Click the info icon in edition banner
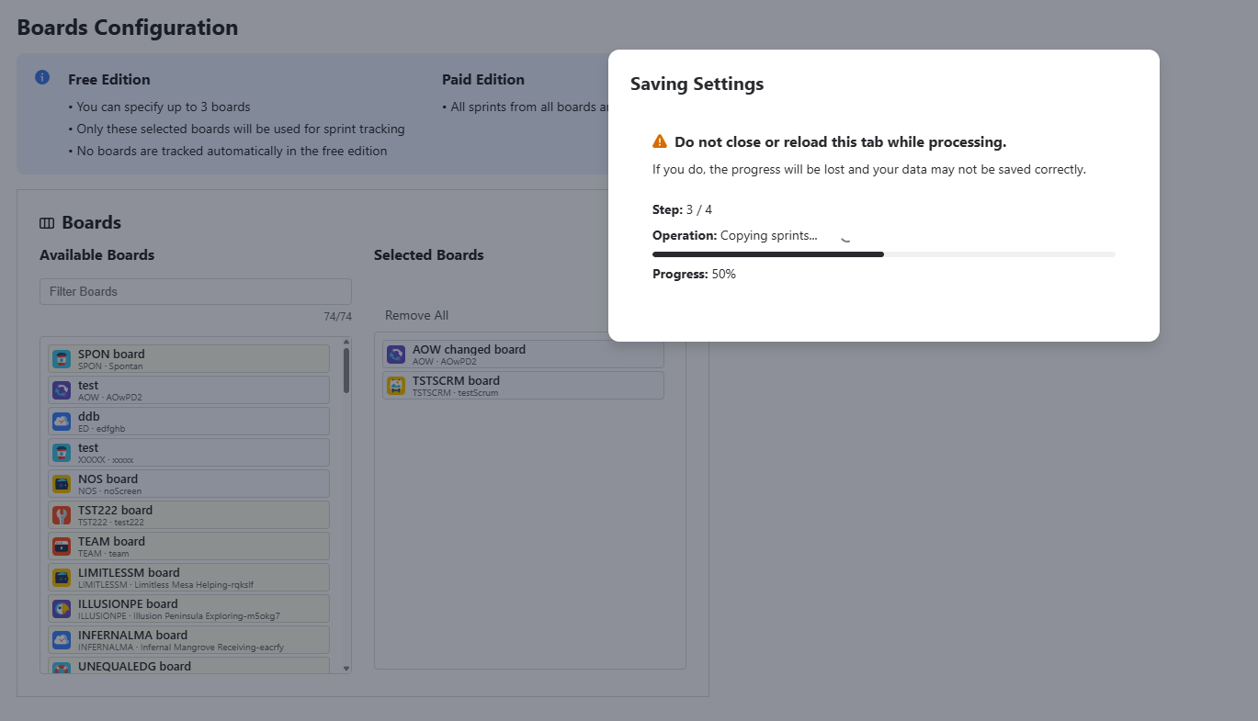This screenshot has height=721, width=1258. click(x=42, y=77)
